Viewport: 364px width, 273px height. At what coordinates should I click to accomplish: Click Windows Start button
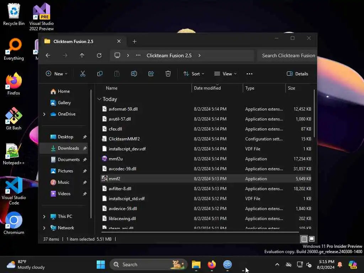pos(101,264)
